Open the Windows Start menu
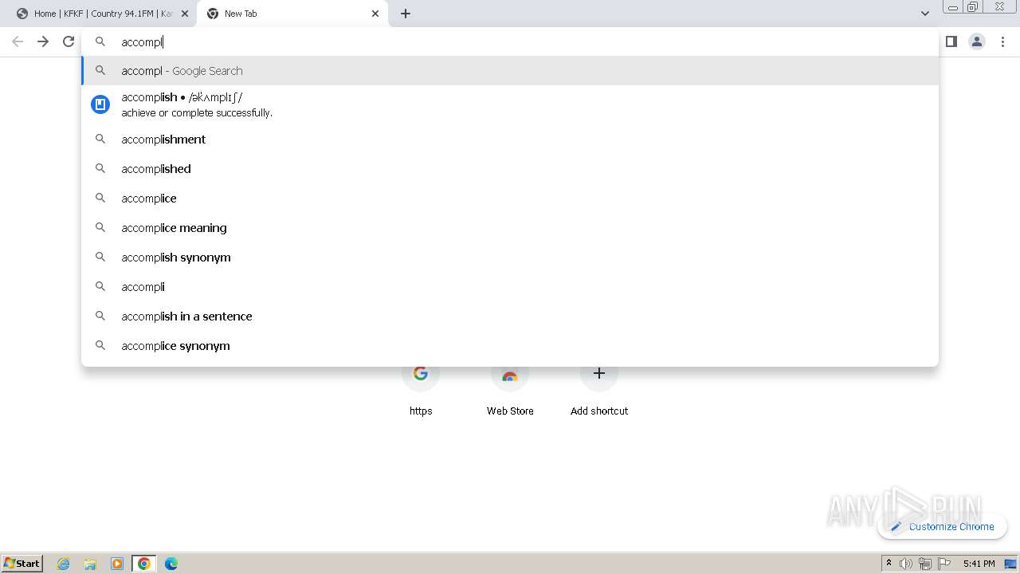1020x574 pixels. point(22,564)
